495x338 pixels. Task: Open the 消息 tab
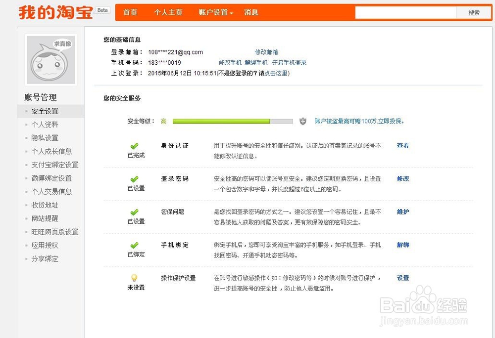(x=251, y=12)
